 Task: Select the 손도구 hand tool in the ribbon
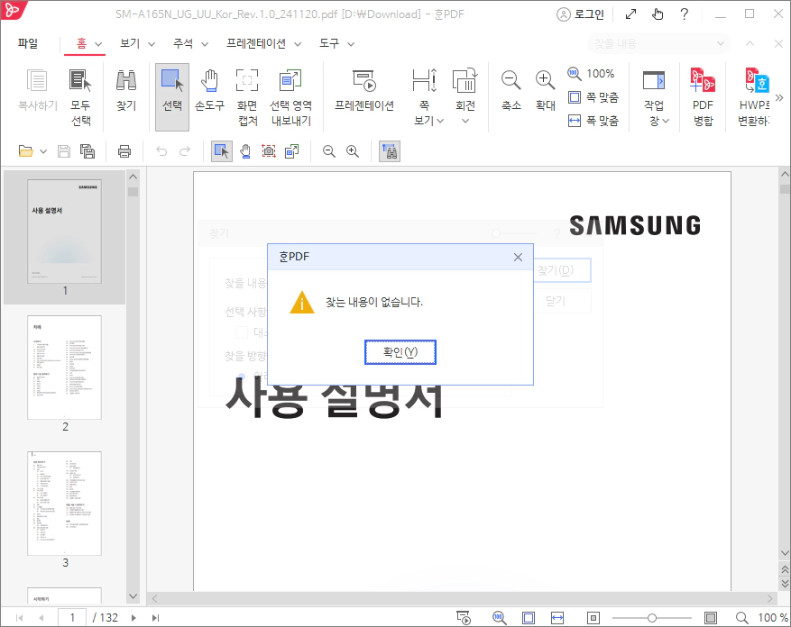pos(209,91)
